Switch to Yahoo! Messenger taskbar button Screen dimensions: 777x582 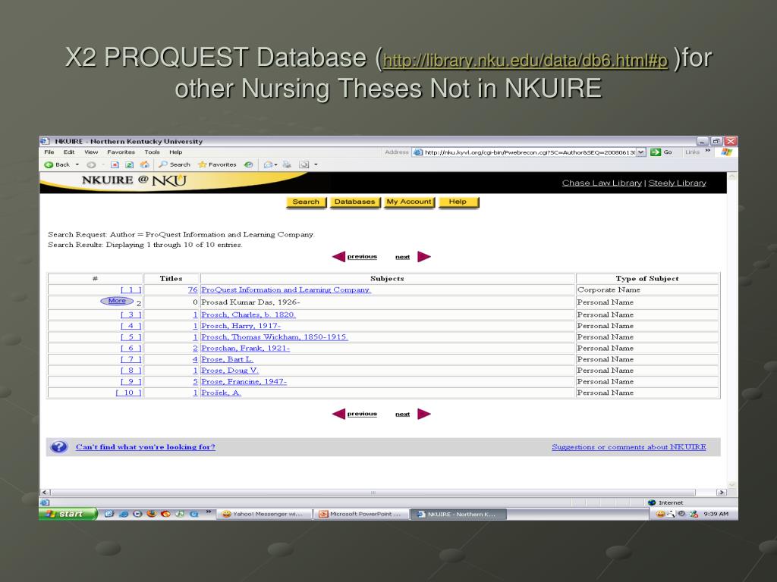coord(266,515)
